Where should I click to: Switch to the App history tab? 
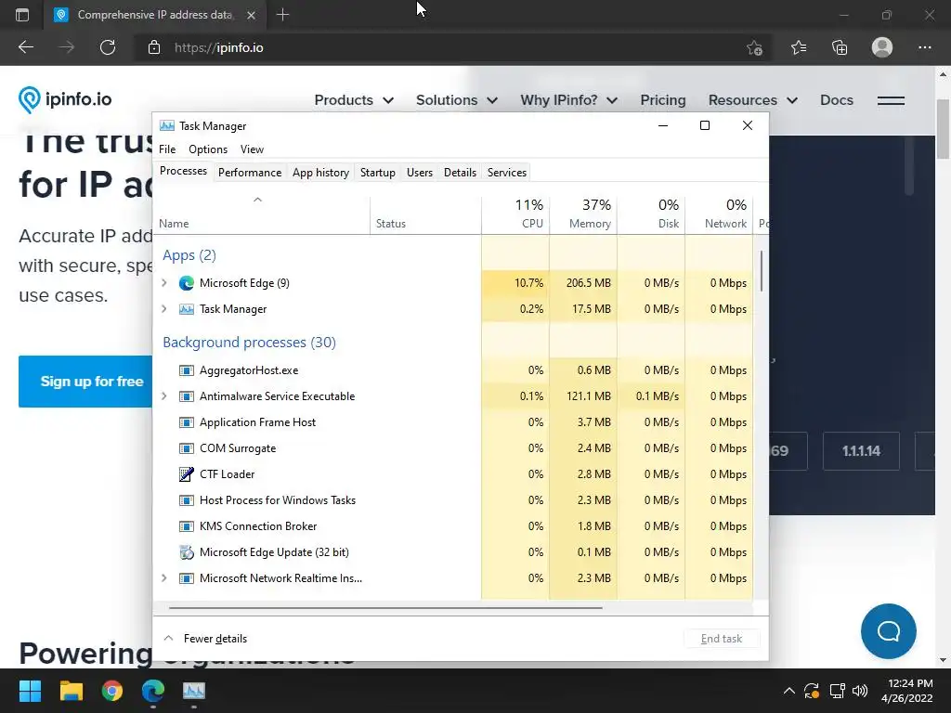pos(320,173)
